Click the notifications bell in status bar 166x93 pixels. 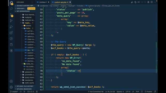click(155, 92)
